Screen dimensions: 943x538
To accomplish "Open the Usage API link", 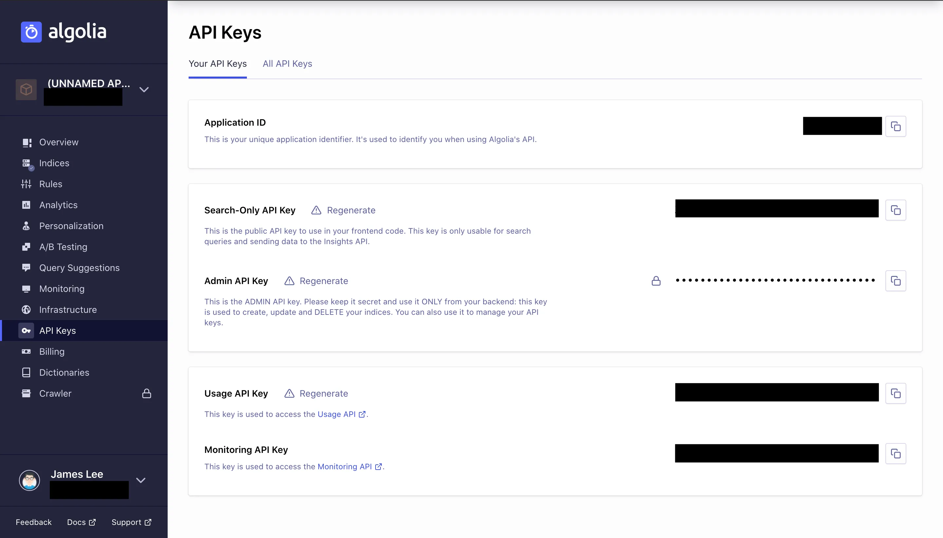I will pyautogui.click(x=342, y=414).
